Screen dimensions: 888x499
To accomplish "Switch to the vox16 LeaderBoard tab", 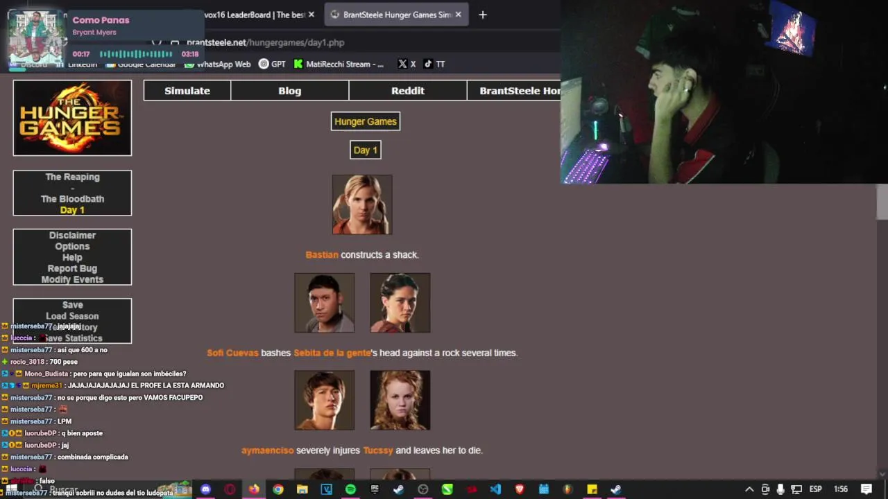I will point(254,15).
